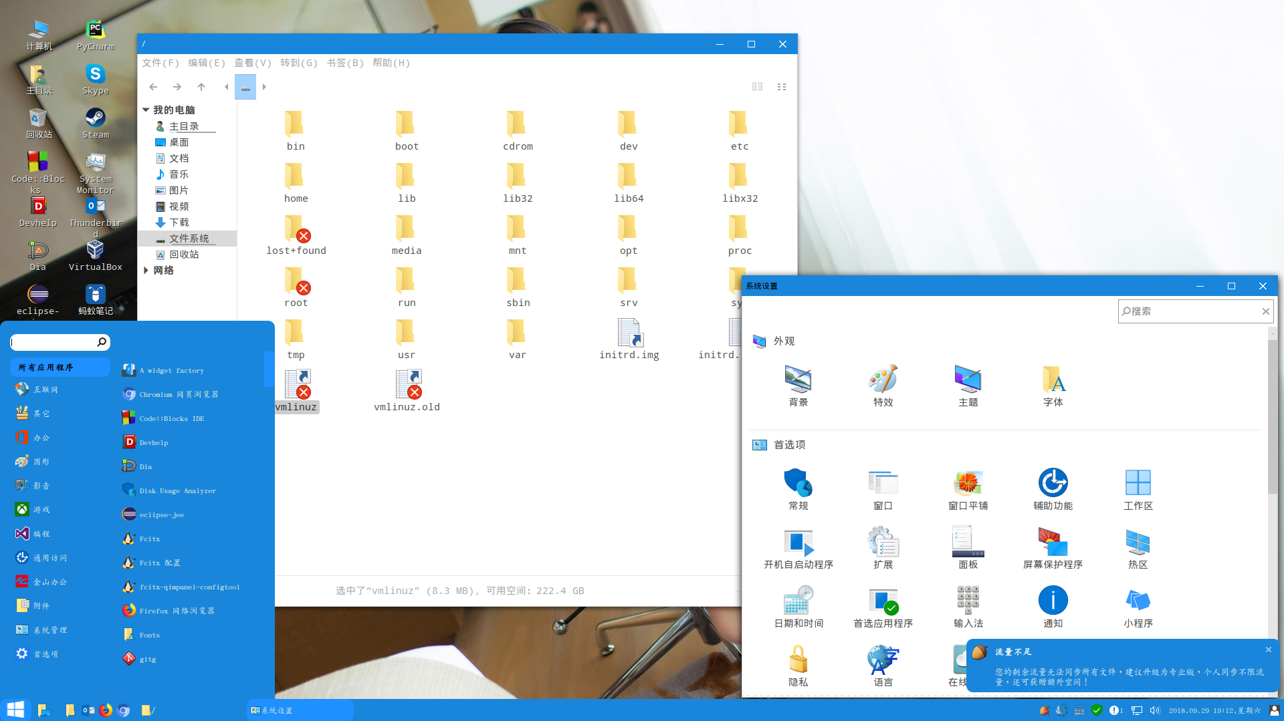The width and height of the screenshot is (1284, 721).
Task: Open the 书签(B) menu
Action: point(345,63)
